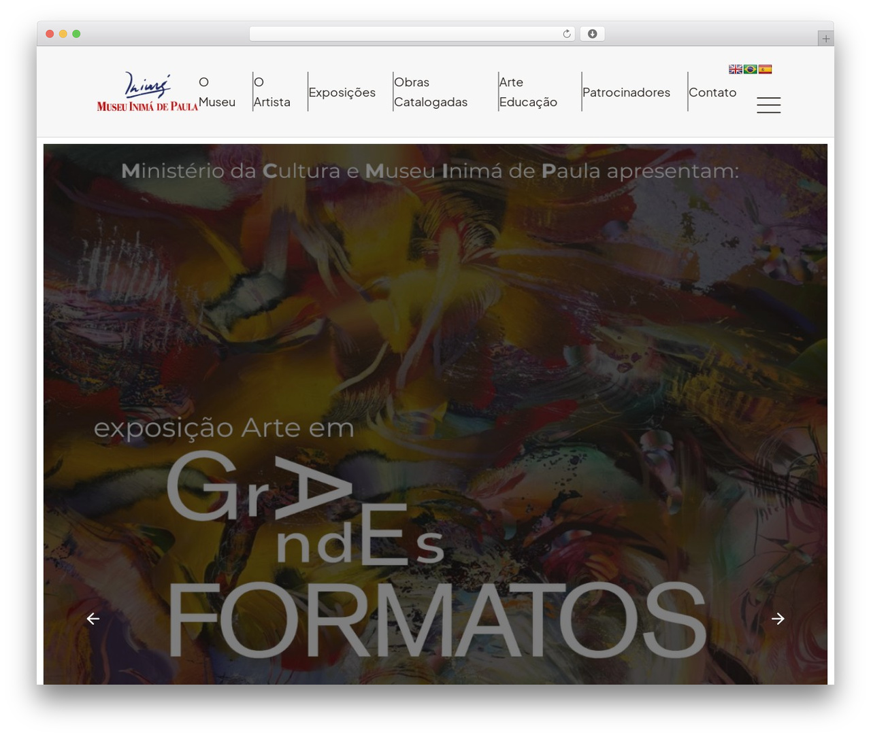Reload the page in the browser bar

point(567,34)
